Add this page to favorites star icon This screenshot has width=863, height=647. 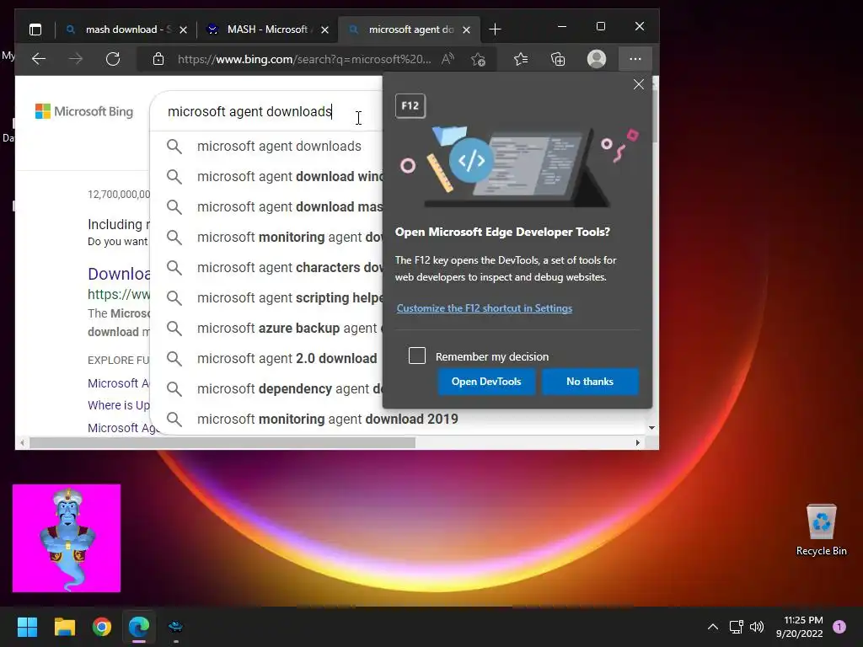point(479,59)
